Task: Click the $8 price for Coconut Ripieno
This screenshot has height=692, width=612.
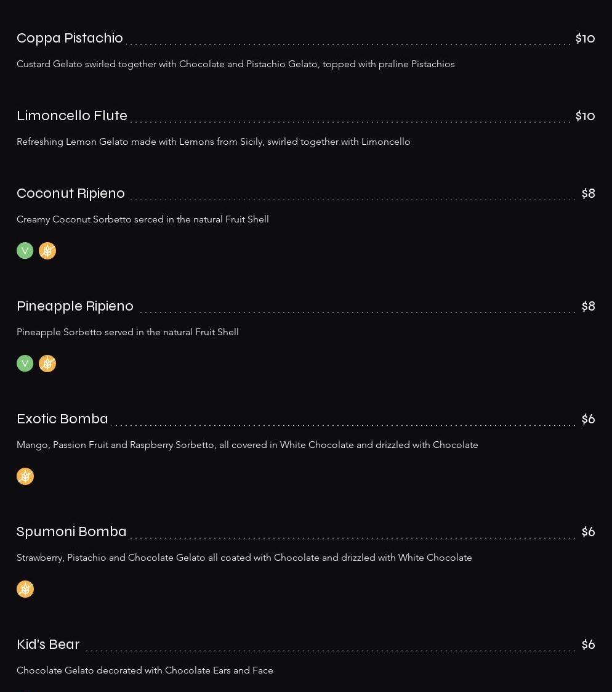Action: (588, 193)
